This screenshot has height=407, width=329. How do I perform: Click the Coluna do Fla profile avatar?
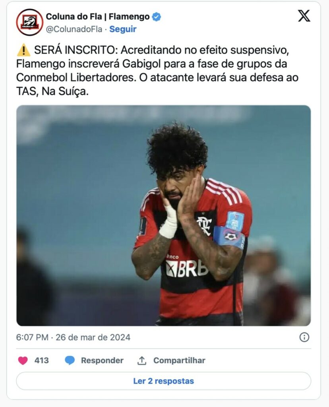tap(29, 22)
